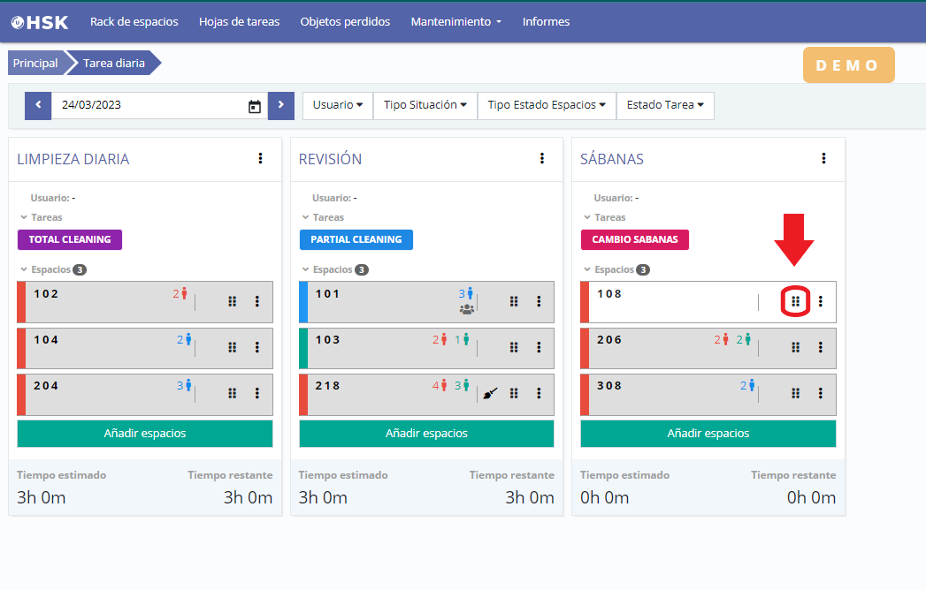This screenshot has width=926, height=590.
Task: Open the three-dot menu for room 102
Action: point(257,301)
